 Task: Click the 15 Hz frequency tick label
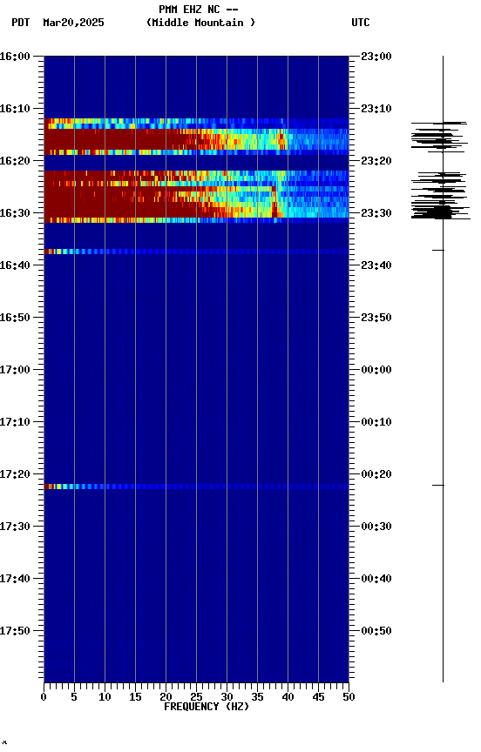[x=135, y=697]
